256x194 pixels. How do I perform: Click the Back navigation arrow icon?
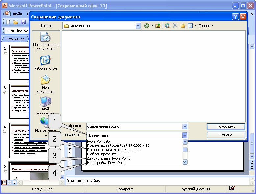(x=147, y=26)
